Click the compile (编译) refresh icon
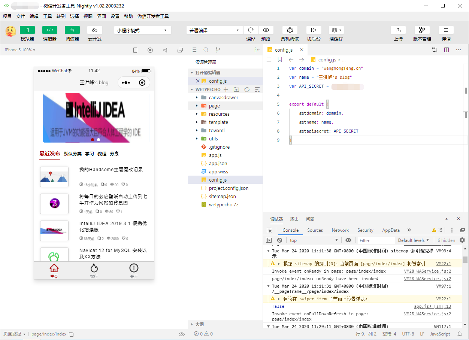The height and width of the screenshot is (340, 469). click(251, 30)
